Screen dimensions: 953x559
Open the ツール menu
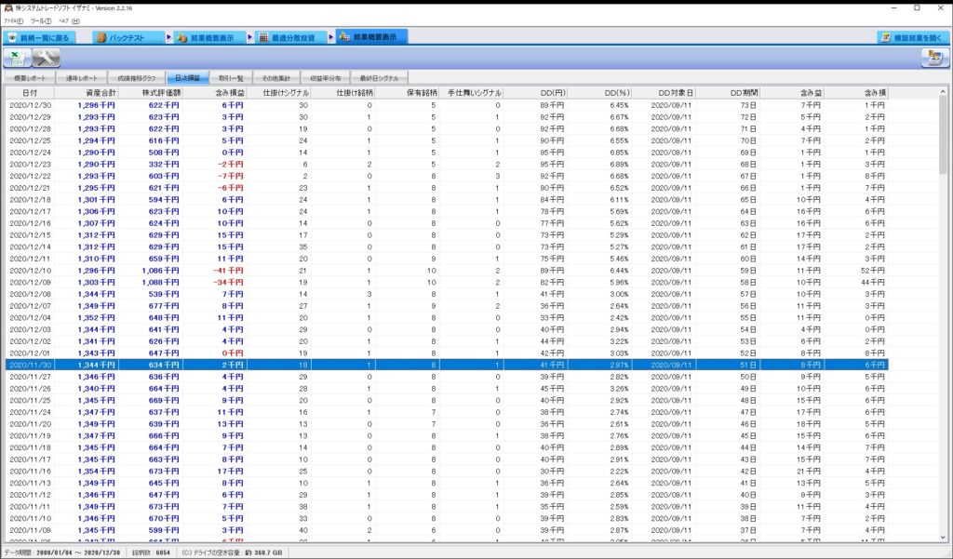point(41,20)
